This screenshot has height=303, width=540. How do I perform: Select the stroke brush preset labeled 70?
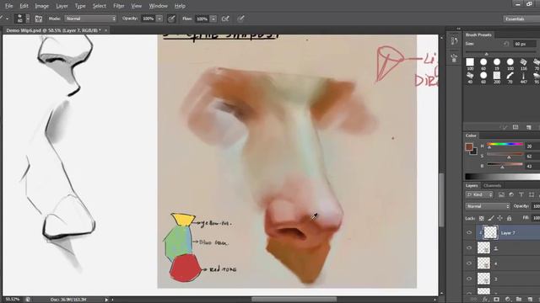(510, 77)
